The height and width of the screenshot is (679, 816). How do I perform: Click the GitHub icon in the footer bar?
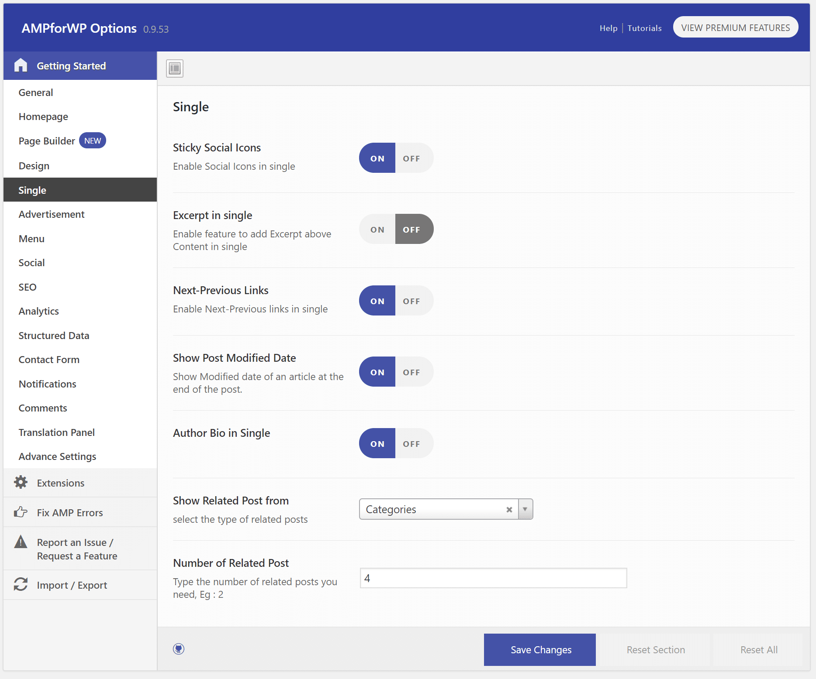coord(179,649)
